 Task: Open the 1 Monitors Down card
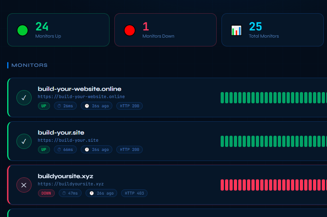(165, 30)
